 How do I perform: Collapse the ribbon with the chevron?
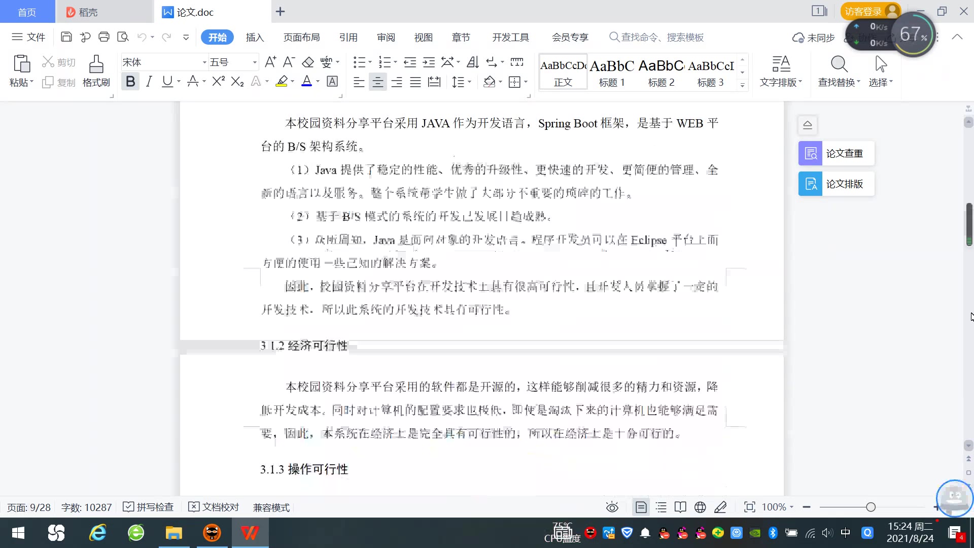tap(957, 37)
